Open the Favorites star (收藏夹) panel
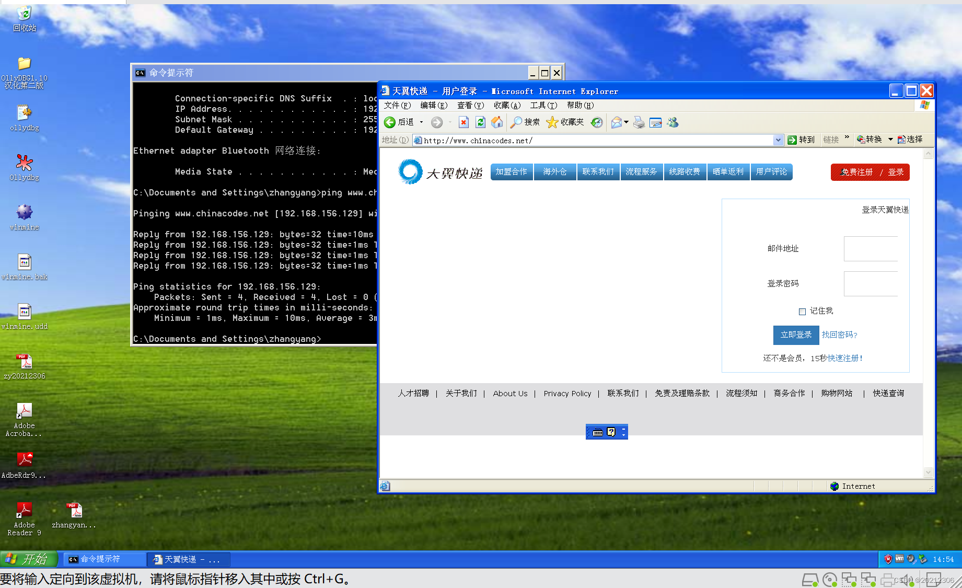Image resolution: width=962 pixels, height=588 pixels. (565, 122)
